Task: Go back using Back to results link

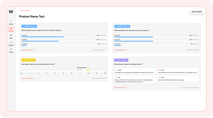Action: [x=25, y=10]
